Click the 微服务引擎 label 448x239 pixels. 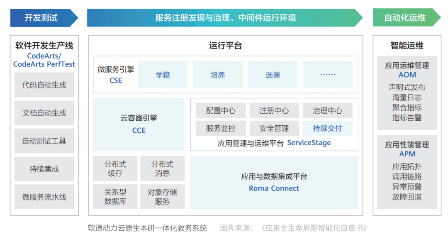(x=116, y=69)
